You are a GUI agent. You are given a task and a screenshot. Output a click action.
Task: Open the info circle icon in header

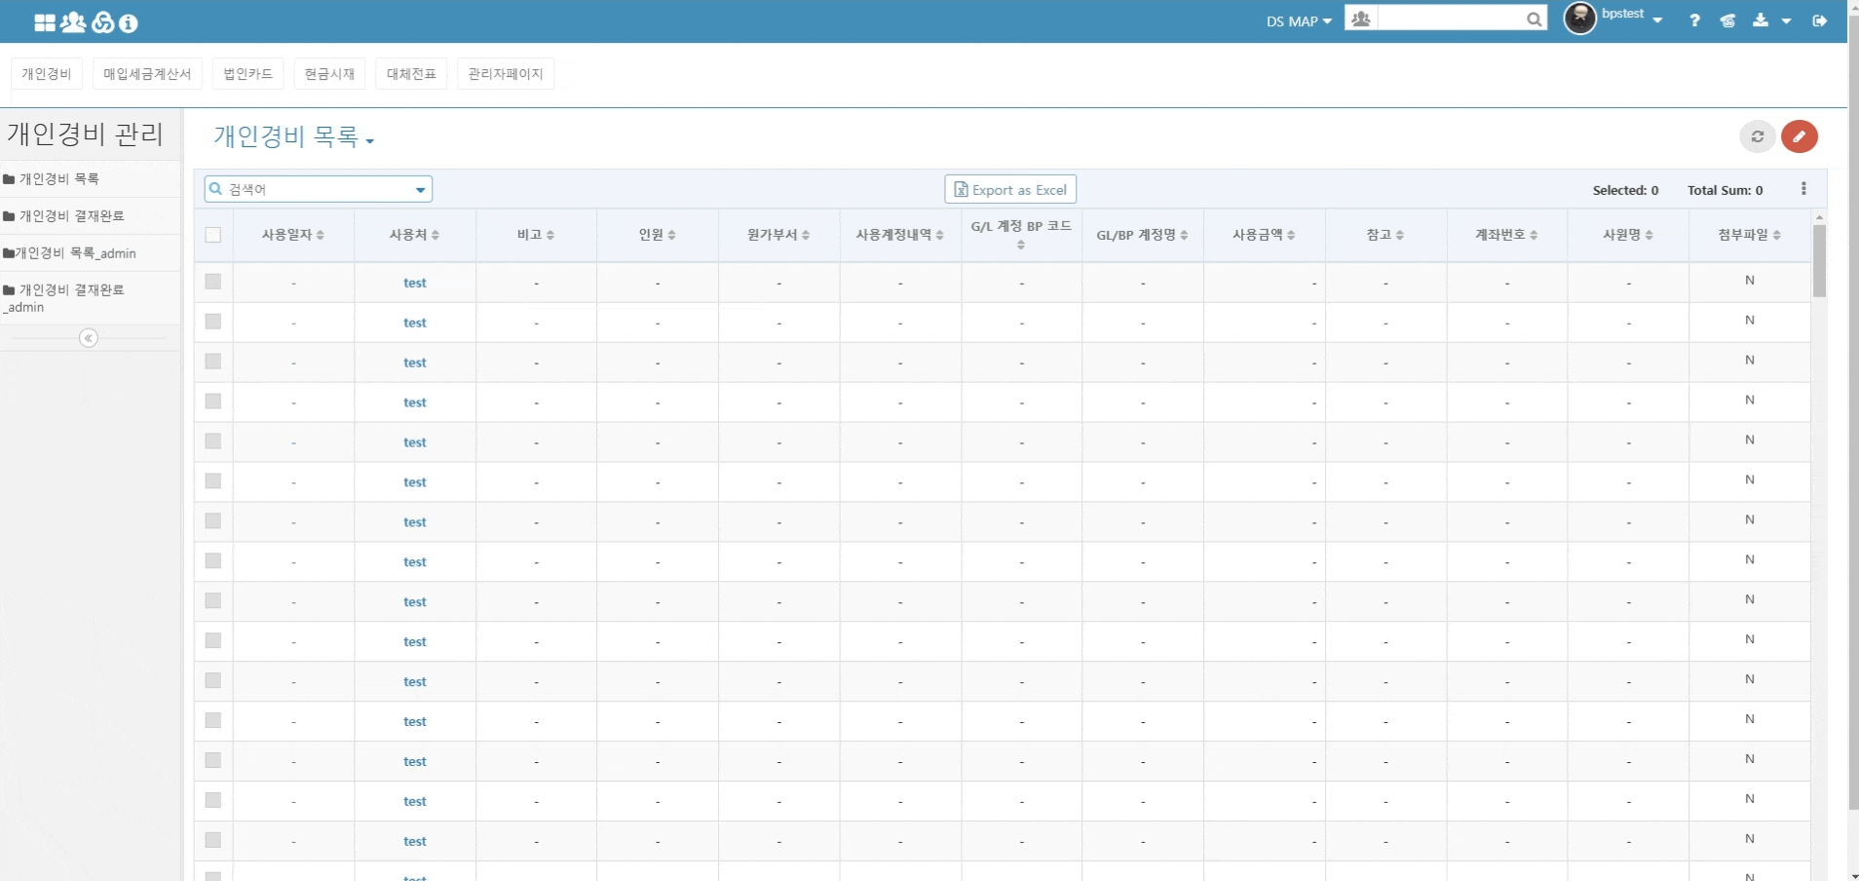(x=129, y=22)
